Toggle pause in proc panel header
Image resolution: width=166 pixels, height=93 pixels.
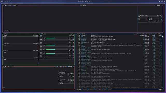coord(136,34)
